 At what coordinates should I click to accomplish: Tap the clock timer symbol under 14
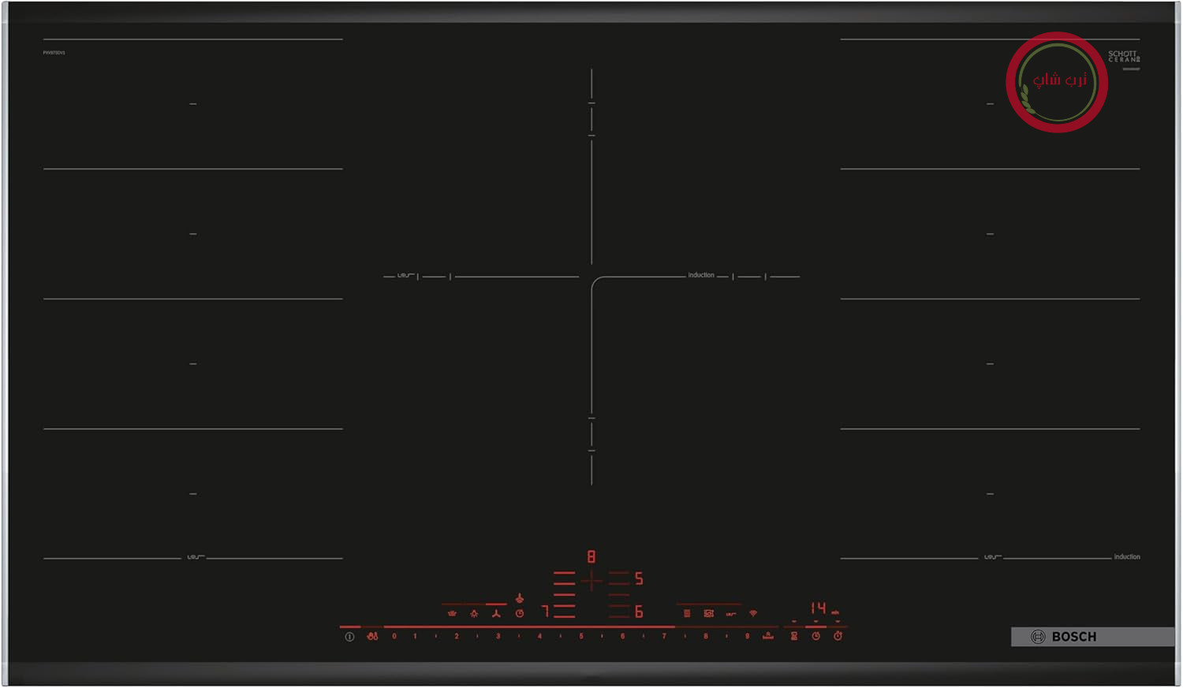pos(816,636)
